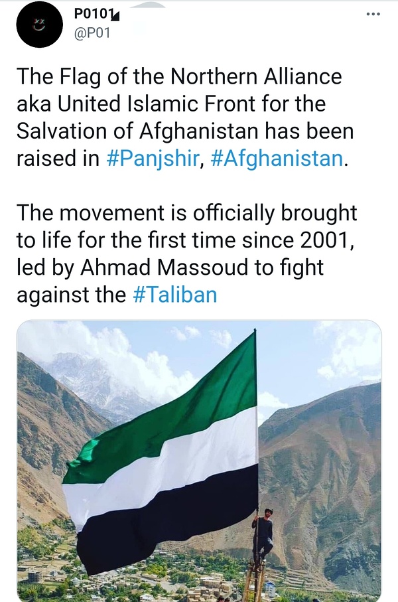Open the #Afghanistan hashtag

(x=276, y=160)
